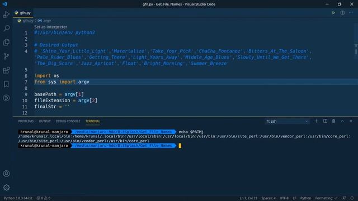Open the Bookmarks view
The height and width of the screenshot is (201, 358).
pos(6,84)
